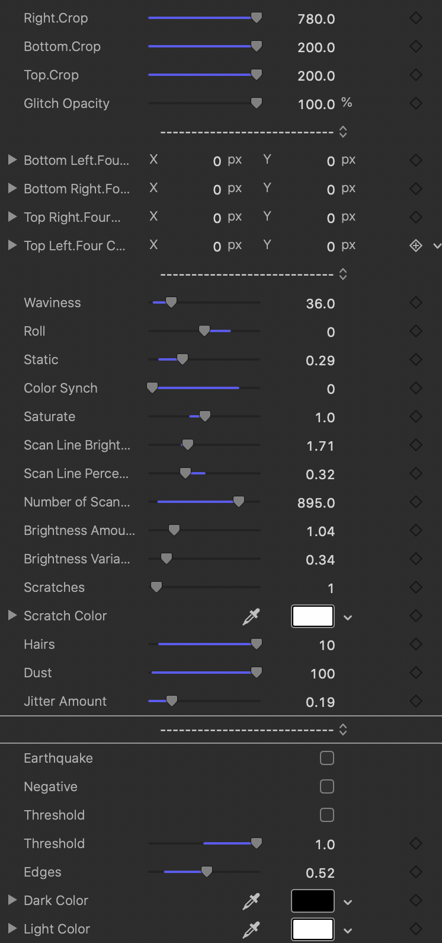442x943 pixels.
Task: Toggle the Negative checkbox
Action: [x=326, y=786]
